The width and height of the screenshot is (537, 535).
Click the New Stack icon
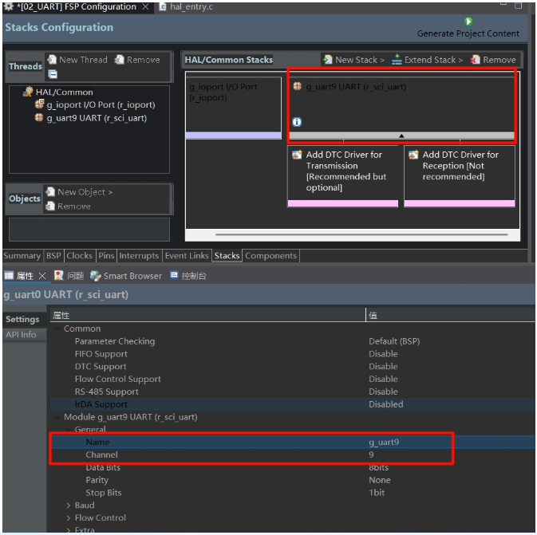click(x=328, y=60)
